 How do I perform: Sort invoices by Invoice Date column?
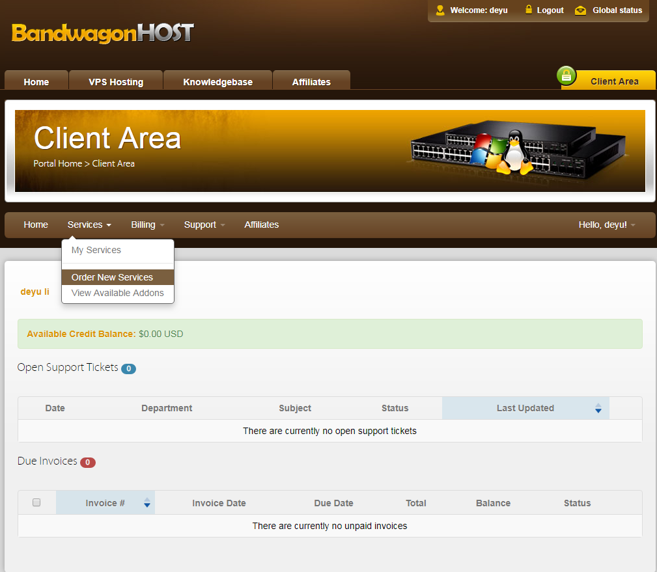pyautogui.click(x=219, y=503)
